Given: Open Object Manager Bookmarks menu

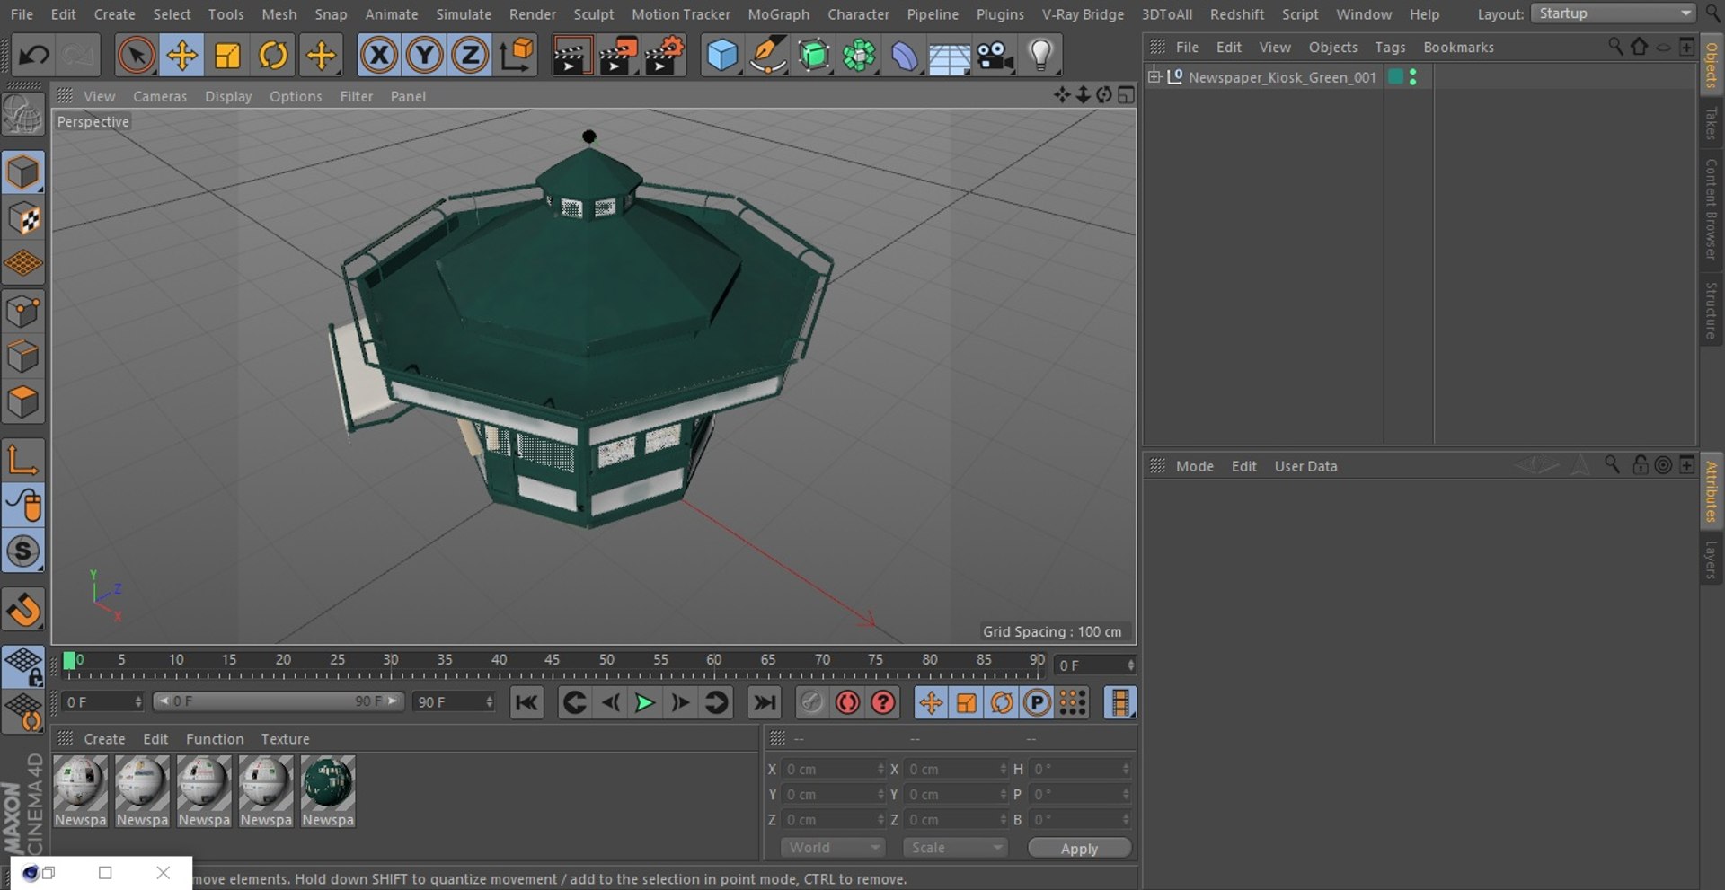Looking at the screenshot, I should click(1458, 47).
